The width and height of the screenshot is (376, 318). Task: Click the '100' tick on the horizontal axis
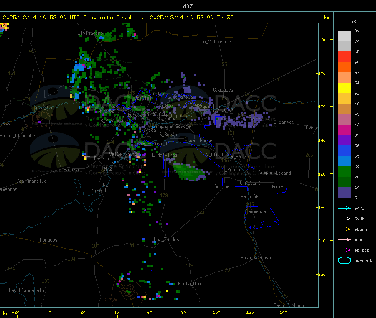[x=216, y=312]
